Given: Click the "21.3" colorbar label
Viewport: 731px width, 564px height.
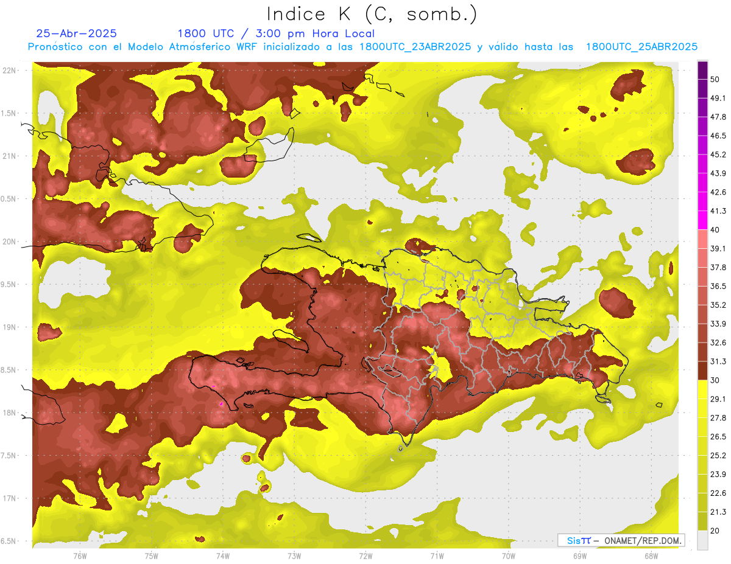Looking at the screenshot, I should [718, 512].
